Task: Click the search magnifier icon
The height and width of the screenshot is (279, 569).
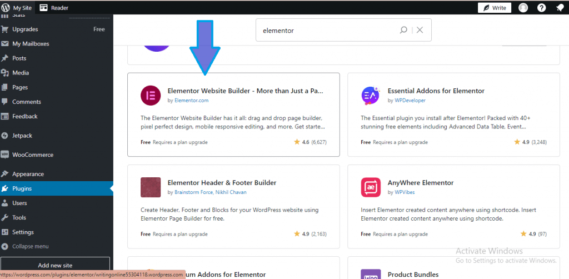Action: point(403,30)
